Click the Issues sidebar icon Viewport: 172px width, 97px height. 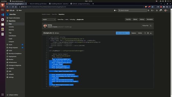pos(7,45)
